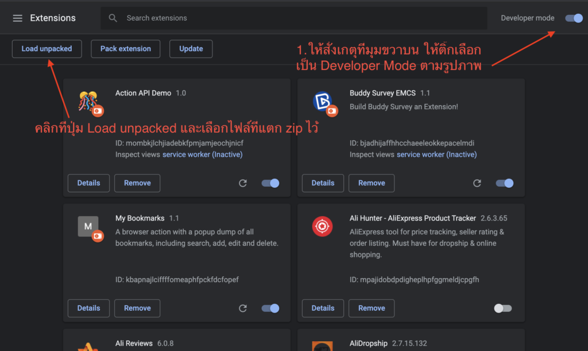588x351 pixels.
Task: Remove the Buddy Survey EMCS extension
Action: (372, 183)
